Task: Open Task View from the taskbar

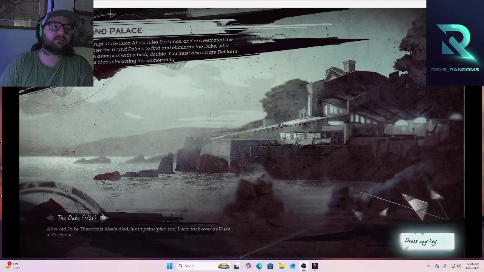Action: (237, 266)
